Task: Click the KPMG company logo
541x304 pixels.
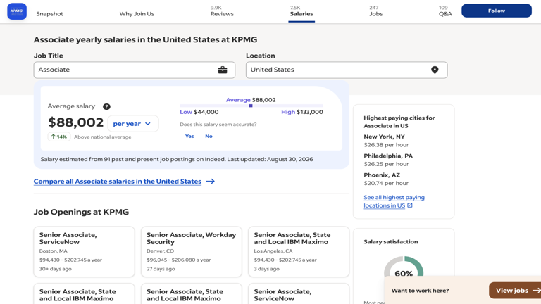Action: click(x=17, y=11)
